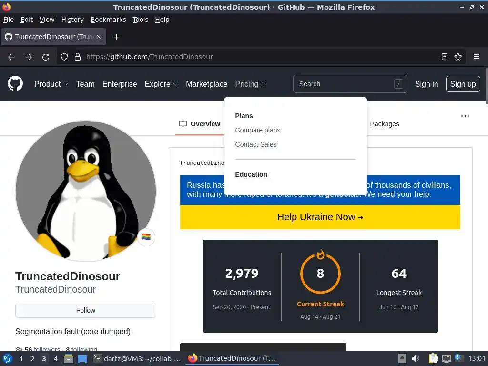Open the volume icon in system tray

pyautogui.click(x=416, y=358)
